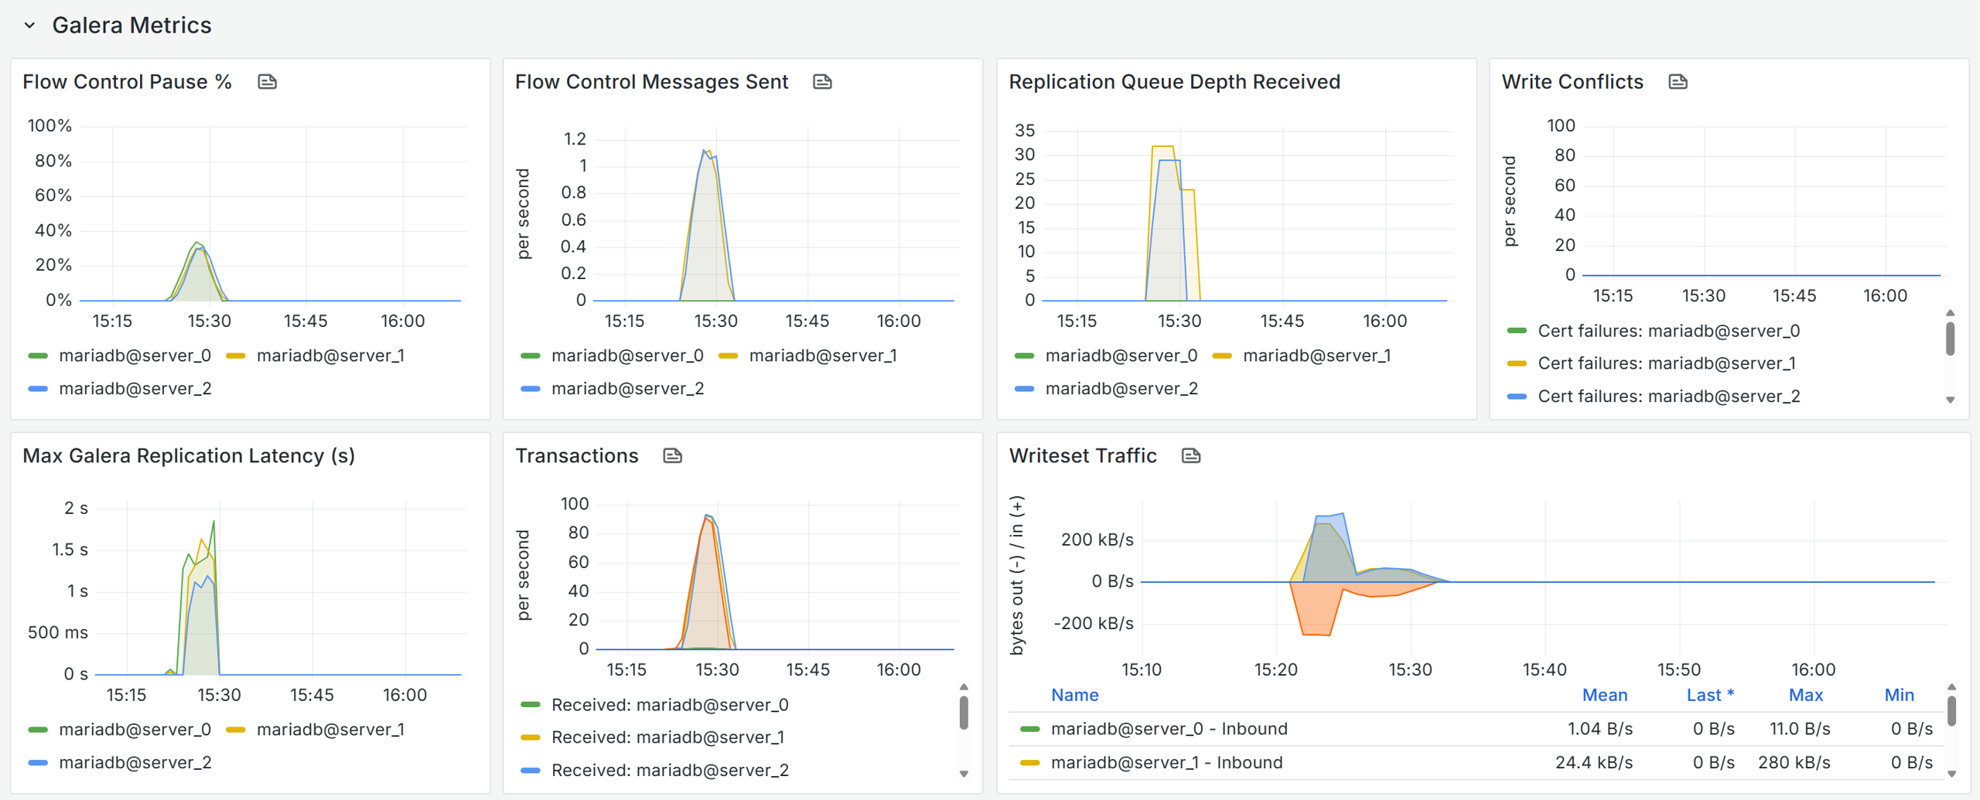The image size is (1980, 800).
Task: Sort Writeset Traffic table by Mean column
Action: (1604, 695)
